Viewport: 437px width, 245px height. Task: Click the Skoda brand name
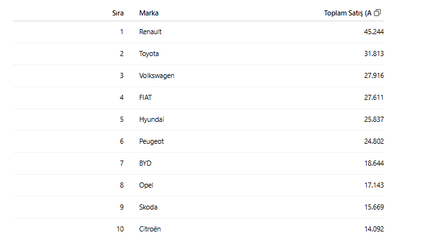pos(148,207)
